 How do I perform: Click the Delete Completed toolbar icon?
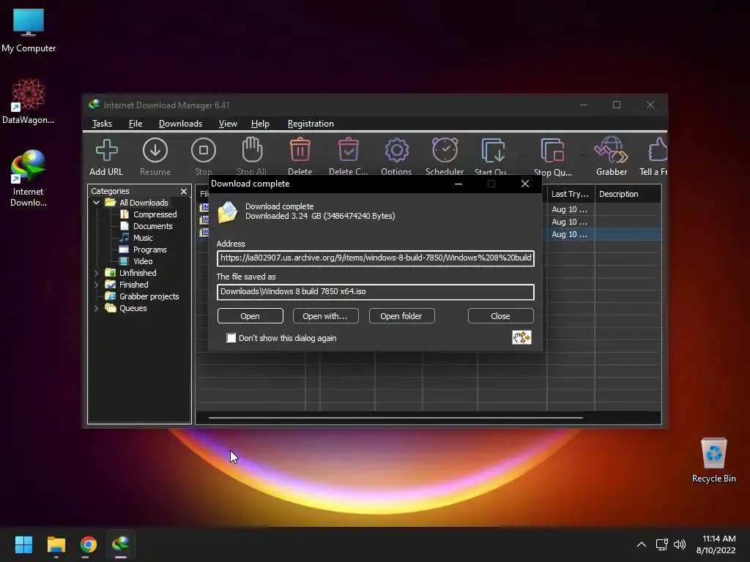[x=348, y=157]
